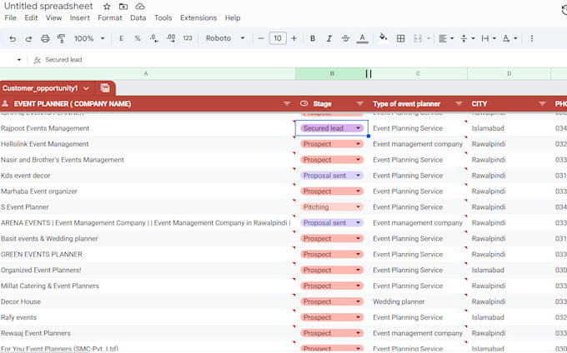567x353 pixels.
Task: Open Type of event planner filter
Action: tap(459, 104)
